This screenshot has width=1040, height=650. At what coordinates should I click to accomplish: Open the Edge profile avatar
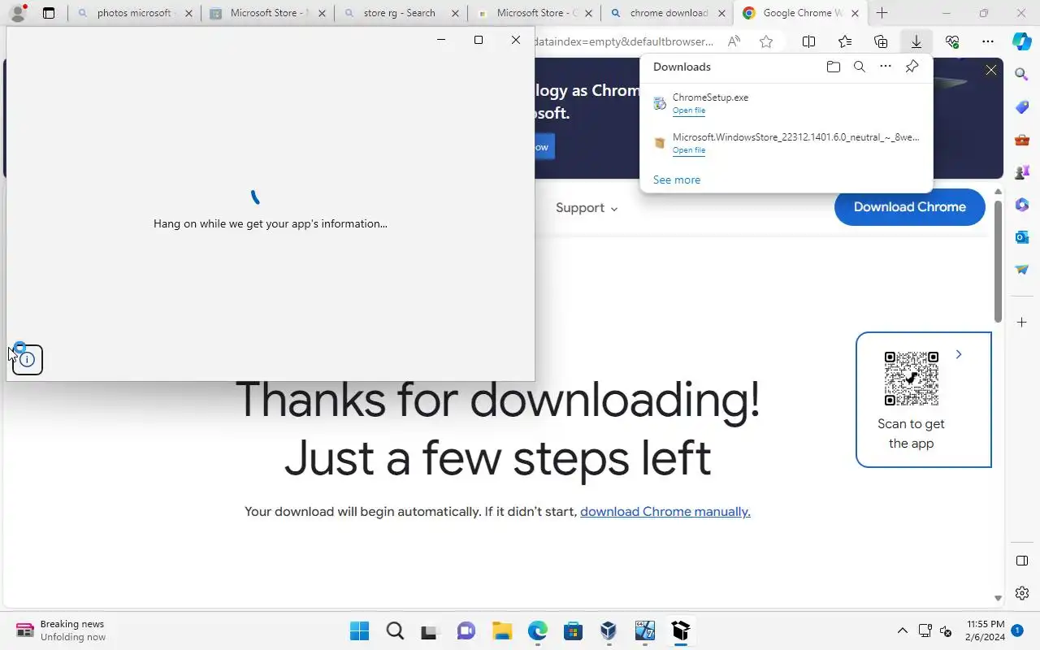pyautogui.click(x=17, y=13)
